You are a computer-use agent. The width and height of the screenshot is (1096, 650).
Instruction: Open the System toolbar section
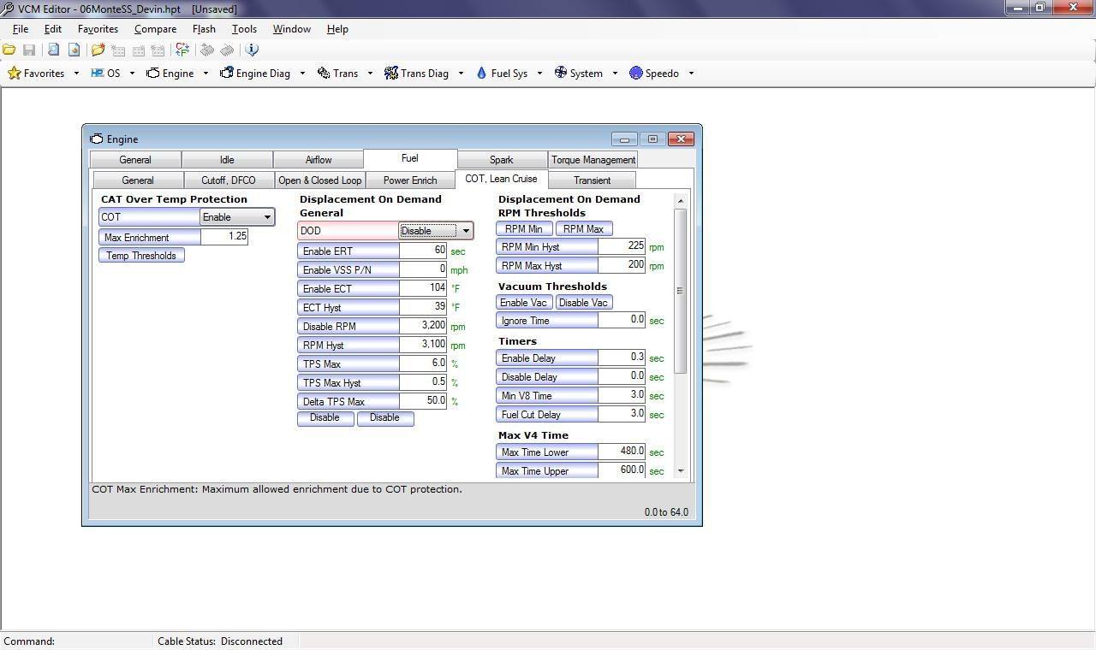[x=579, y=74]
